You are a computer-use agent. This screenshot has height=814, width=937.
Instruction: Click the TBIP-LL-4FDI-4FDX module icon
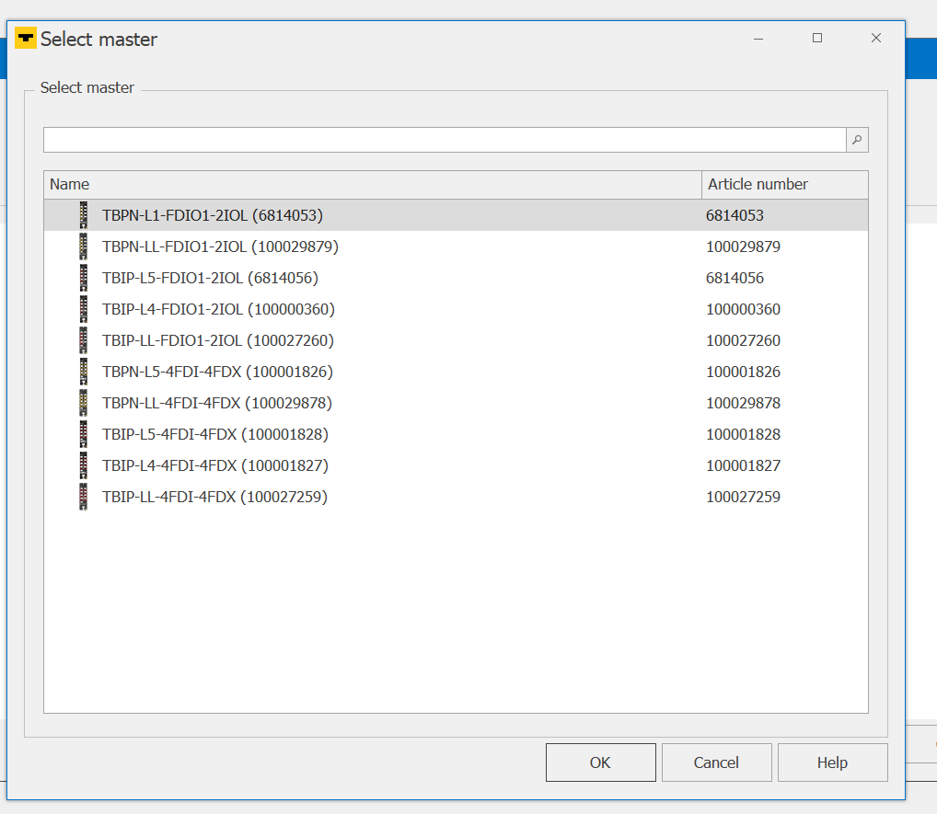84,497
